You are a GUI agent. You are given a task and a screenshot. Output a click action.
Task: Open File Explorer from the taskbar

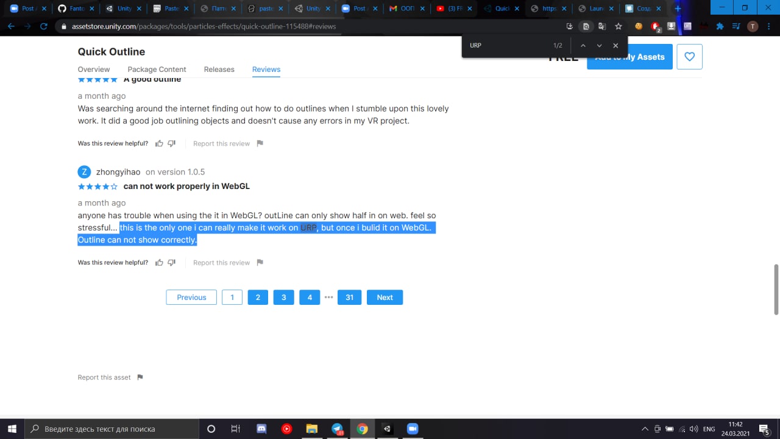point(312,429)
